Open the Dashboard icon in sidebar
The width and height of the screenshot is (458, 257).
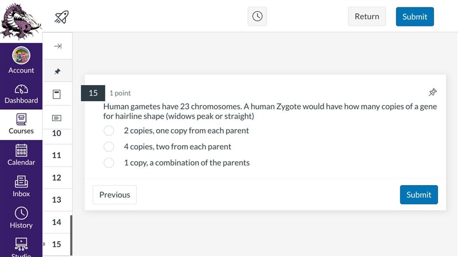coord(21,94)
